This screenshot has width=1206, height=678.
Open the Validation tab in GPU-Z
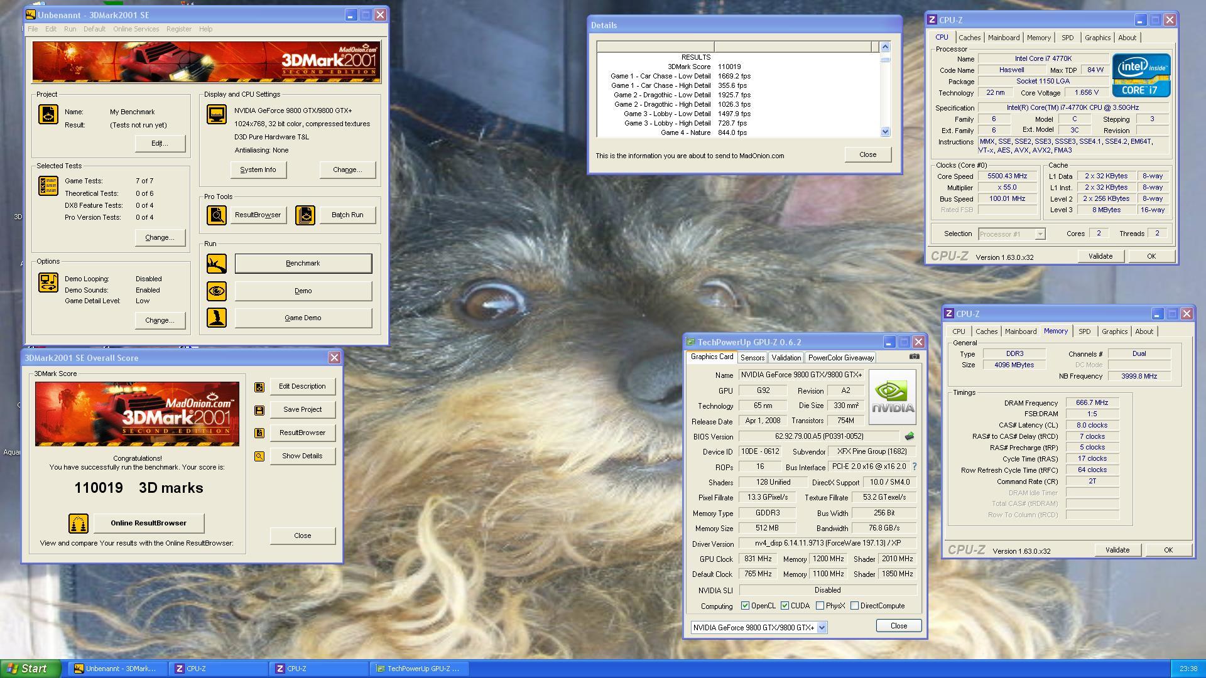point(786,358)
